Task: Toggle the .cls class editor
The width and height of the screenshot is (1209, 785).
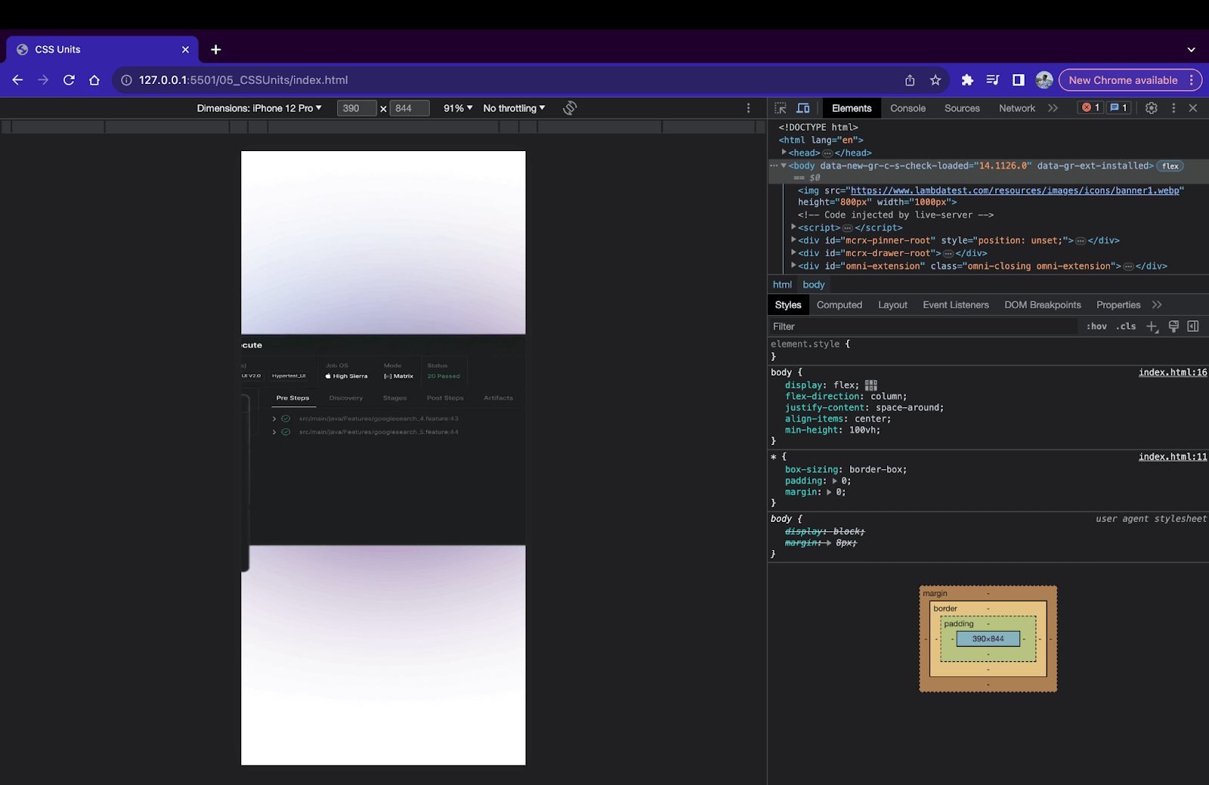Action: click(x=1126, y=326)
